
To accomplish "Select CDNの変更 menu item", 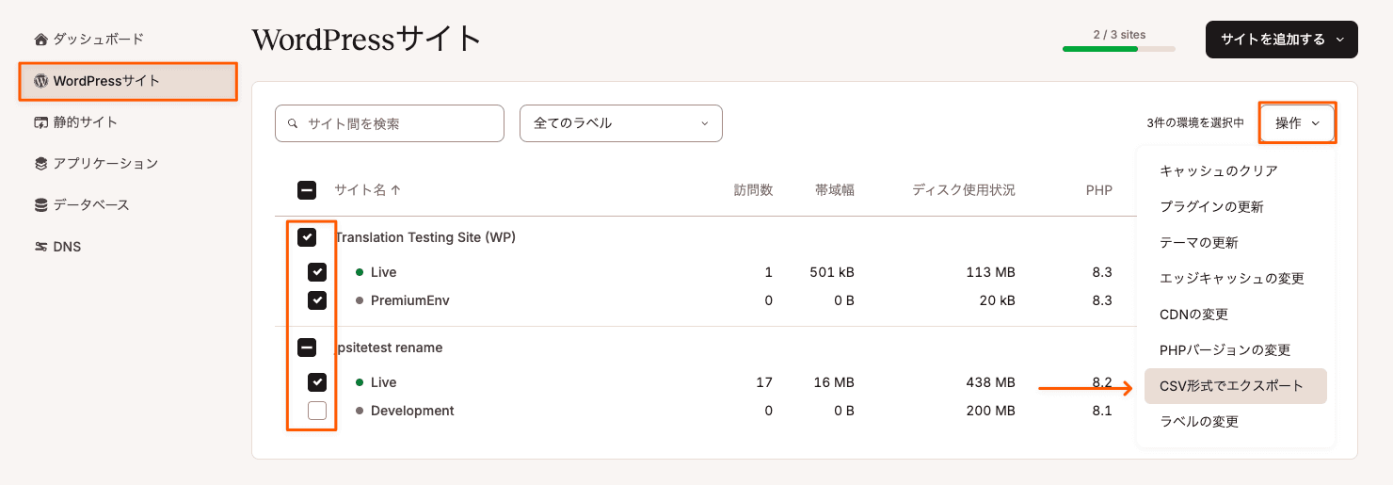I will point(1236,315).
